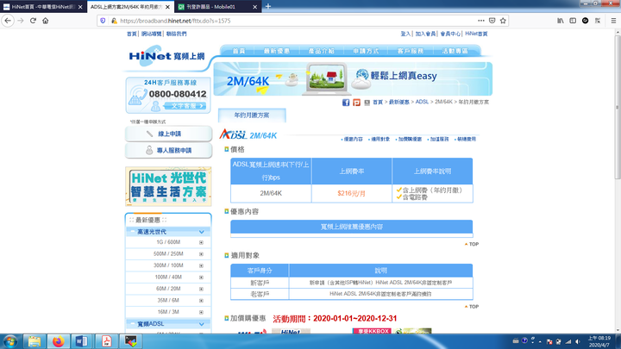Reload the current page
Viewport: 621px width, 349px height.
[34, 21]
